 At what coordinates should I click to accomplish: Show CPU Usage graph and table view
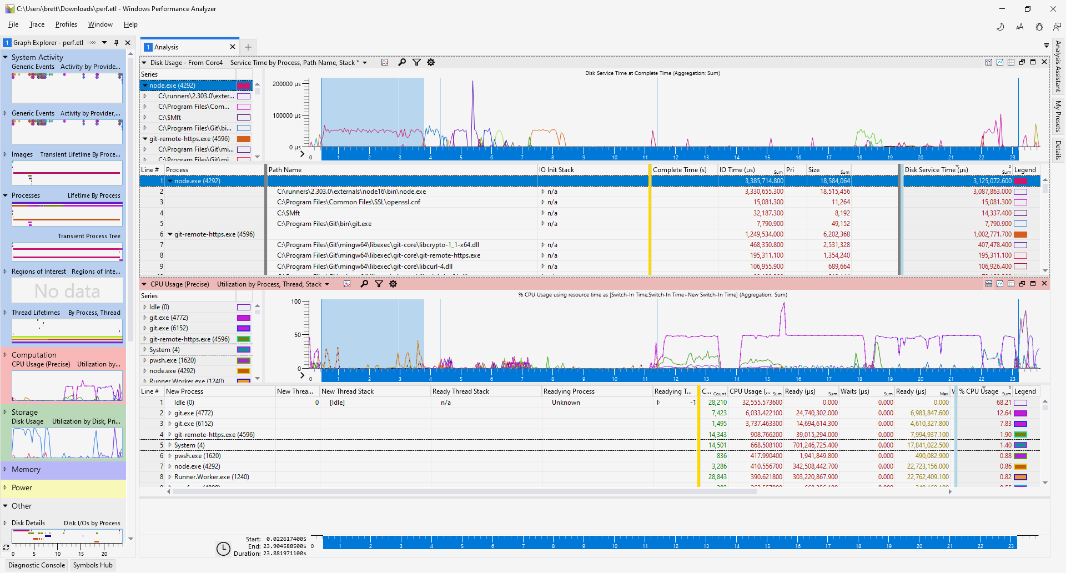[989, 284]
